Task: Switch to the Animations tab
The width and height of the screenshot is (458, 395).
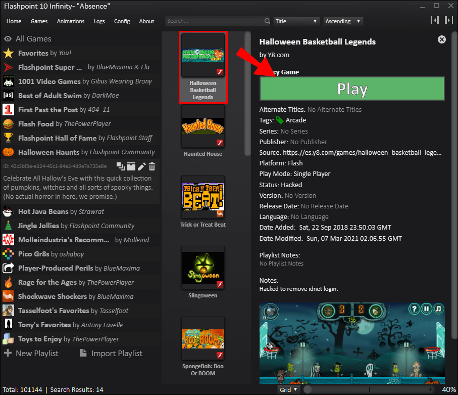Action: [70, 21]
